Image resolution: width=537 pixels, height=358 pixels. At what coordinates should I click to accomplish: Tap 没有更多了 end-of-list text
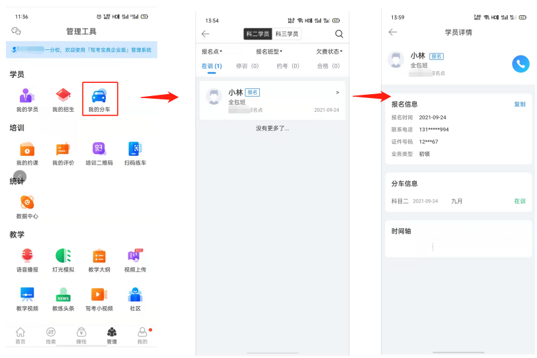click(272, 128)
